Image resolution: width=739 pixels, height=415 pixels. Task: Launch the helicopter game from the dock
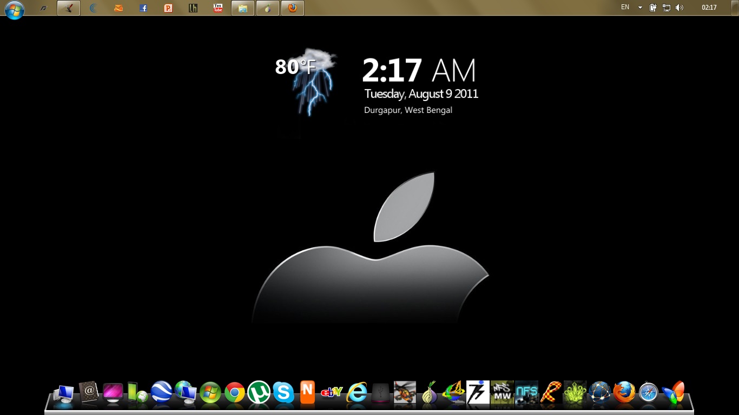(x=405, y=392)
